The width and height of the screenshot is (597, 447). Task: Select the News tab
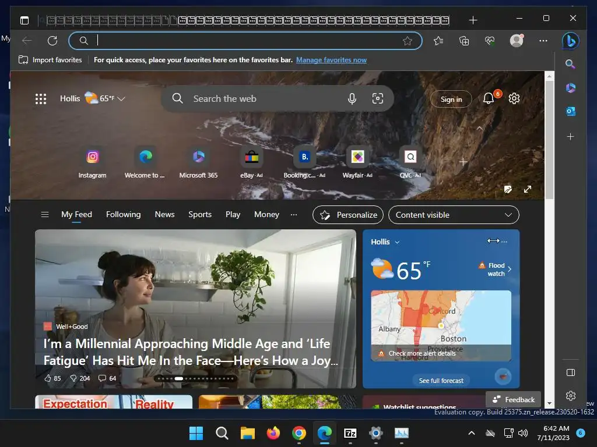tap(164, 214)
